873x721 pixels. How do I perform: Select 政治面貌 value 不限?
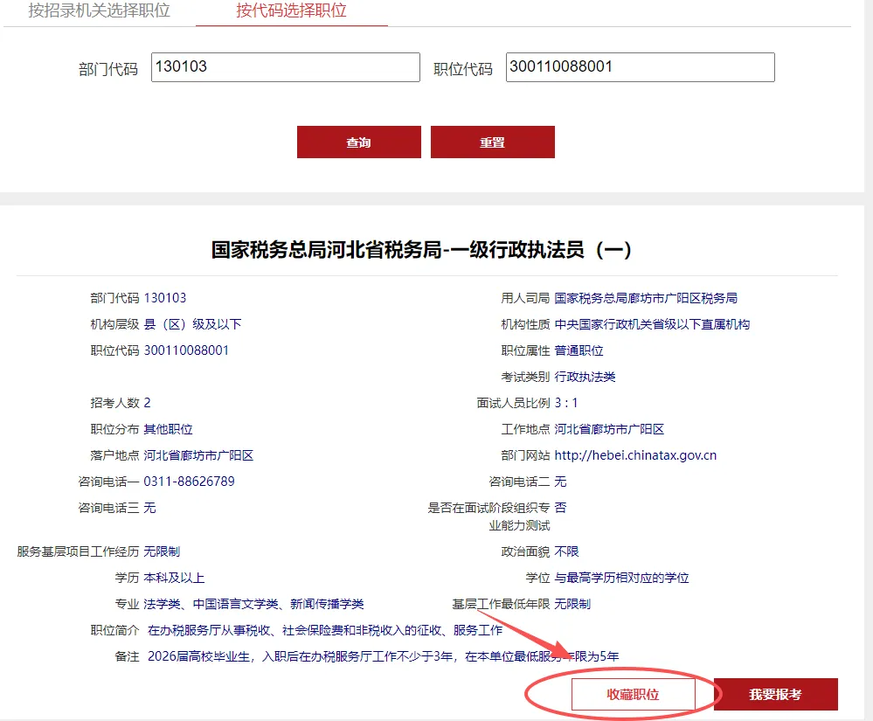tap(567, 551)
